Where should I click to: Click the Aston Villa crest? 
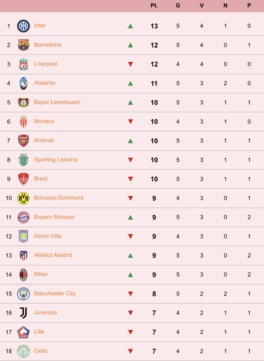[24, 236]
